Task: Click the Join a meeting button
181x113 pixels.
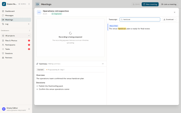Action: [x=169, y=4]
